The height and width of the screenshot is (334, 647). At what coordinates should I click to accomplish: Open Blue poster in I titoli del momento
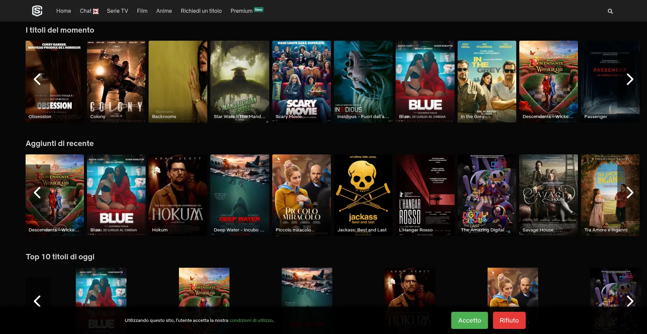point(425,82)
